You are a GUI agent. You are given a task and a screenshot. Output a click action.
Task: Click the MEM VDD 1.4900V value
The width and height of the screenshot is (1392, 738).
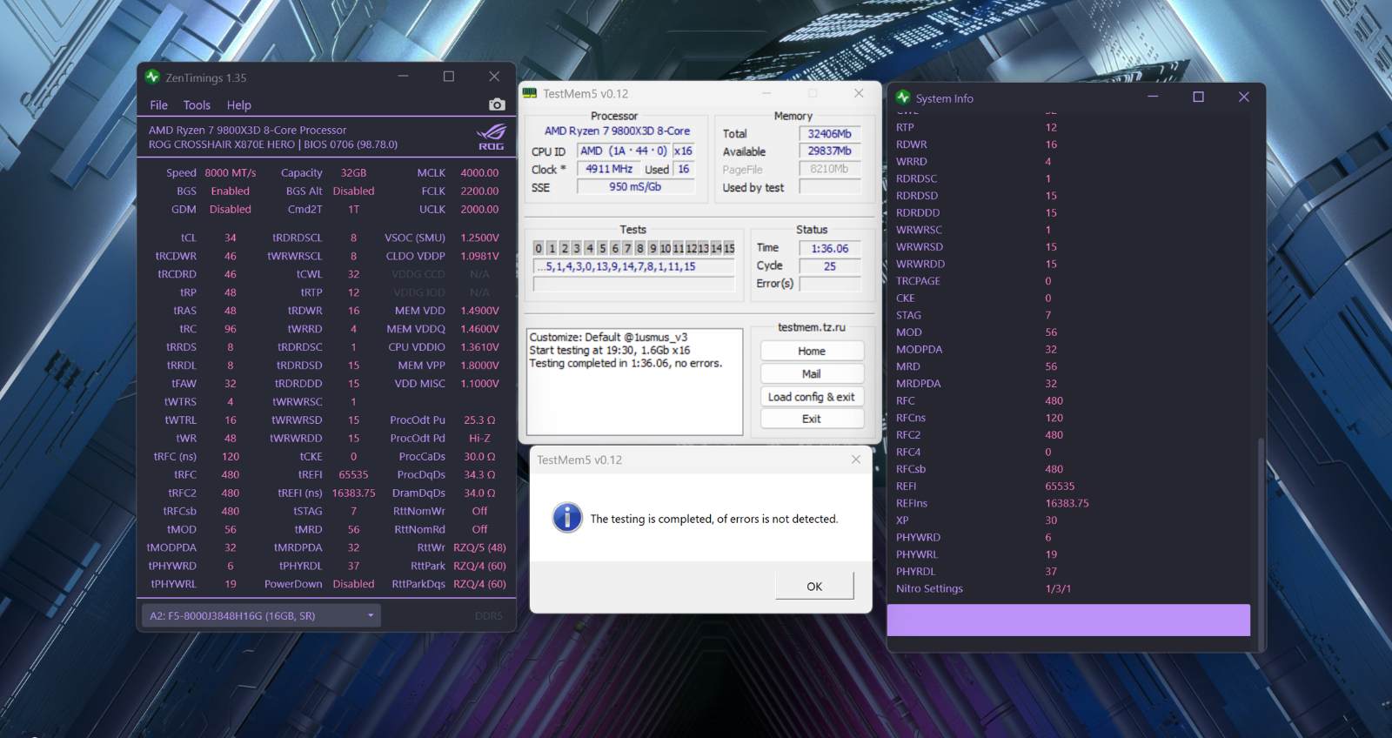tap(479, 311)
